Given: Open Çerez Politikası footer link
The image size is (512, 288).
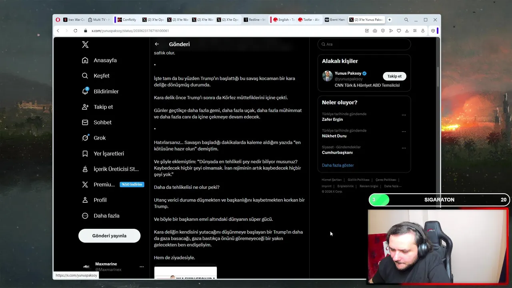Looking at the screenshot, I should coord(386,180).
